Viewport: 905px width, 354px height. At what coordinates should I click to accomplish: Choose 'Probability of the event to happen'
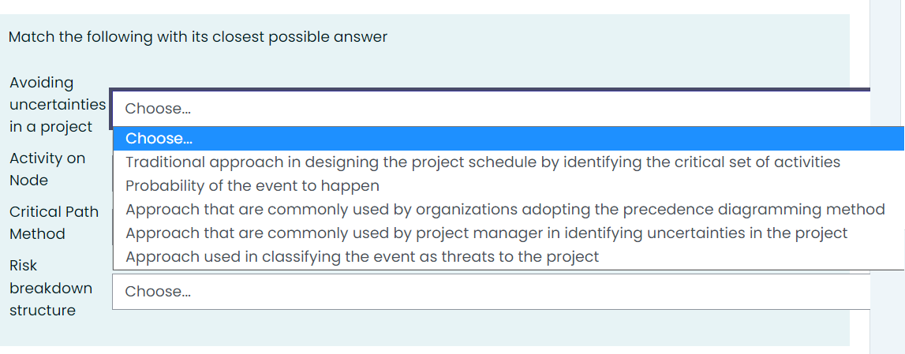252,186
